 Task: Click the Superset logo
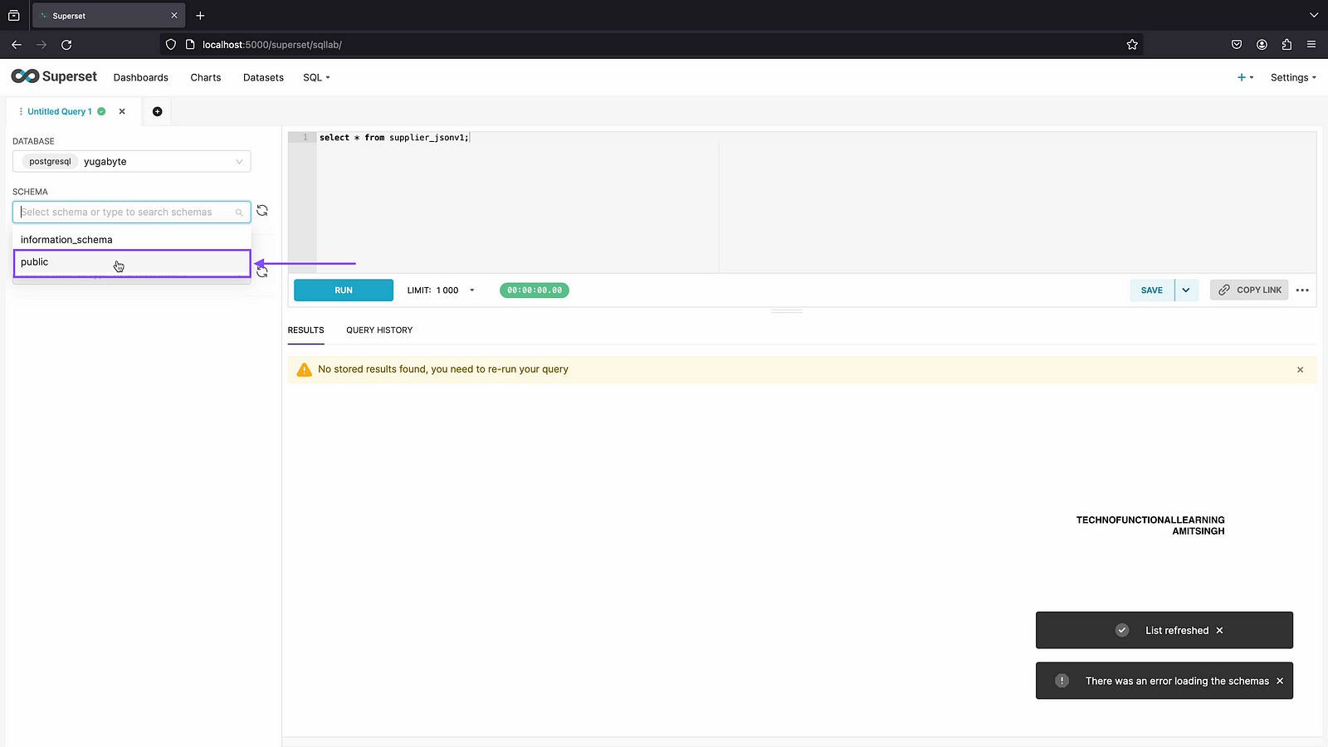tap(54, 76)
